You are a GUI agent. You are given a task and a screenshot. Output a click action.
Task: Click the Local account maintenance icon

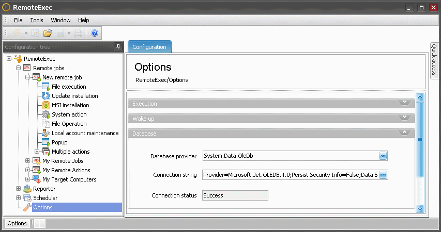(x=46, y=132)
